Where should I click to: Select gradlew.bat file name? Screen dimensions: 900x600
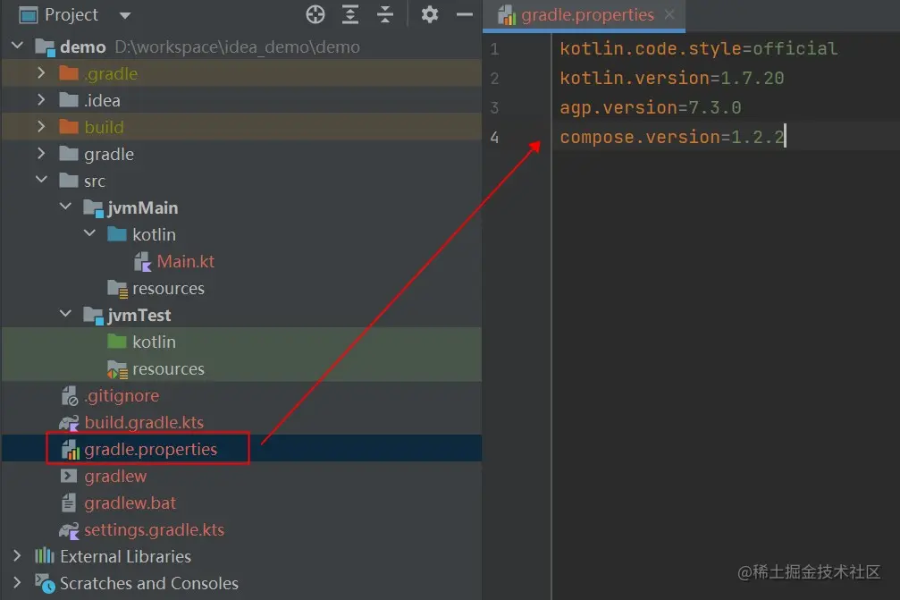click(130, 503)
